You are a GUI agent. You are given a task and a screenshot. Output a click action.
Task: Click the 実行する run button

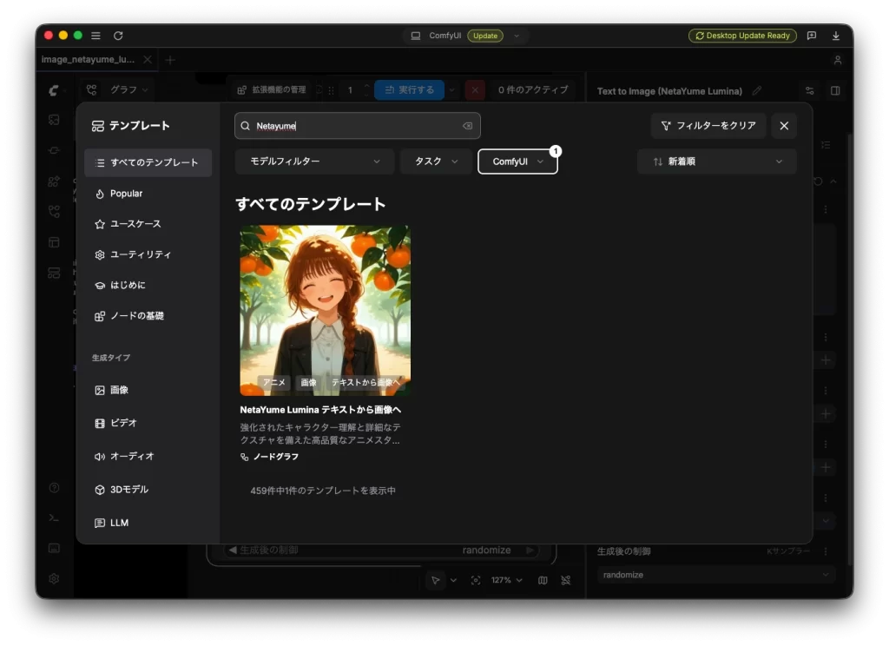[x=410, y=90]
